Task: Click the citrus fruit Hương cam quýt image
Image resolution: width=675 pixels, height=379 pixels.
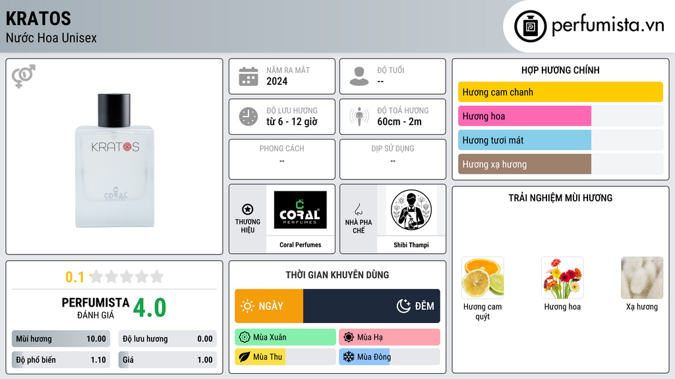Action: pos(483,278)
